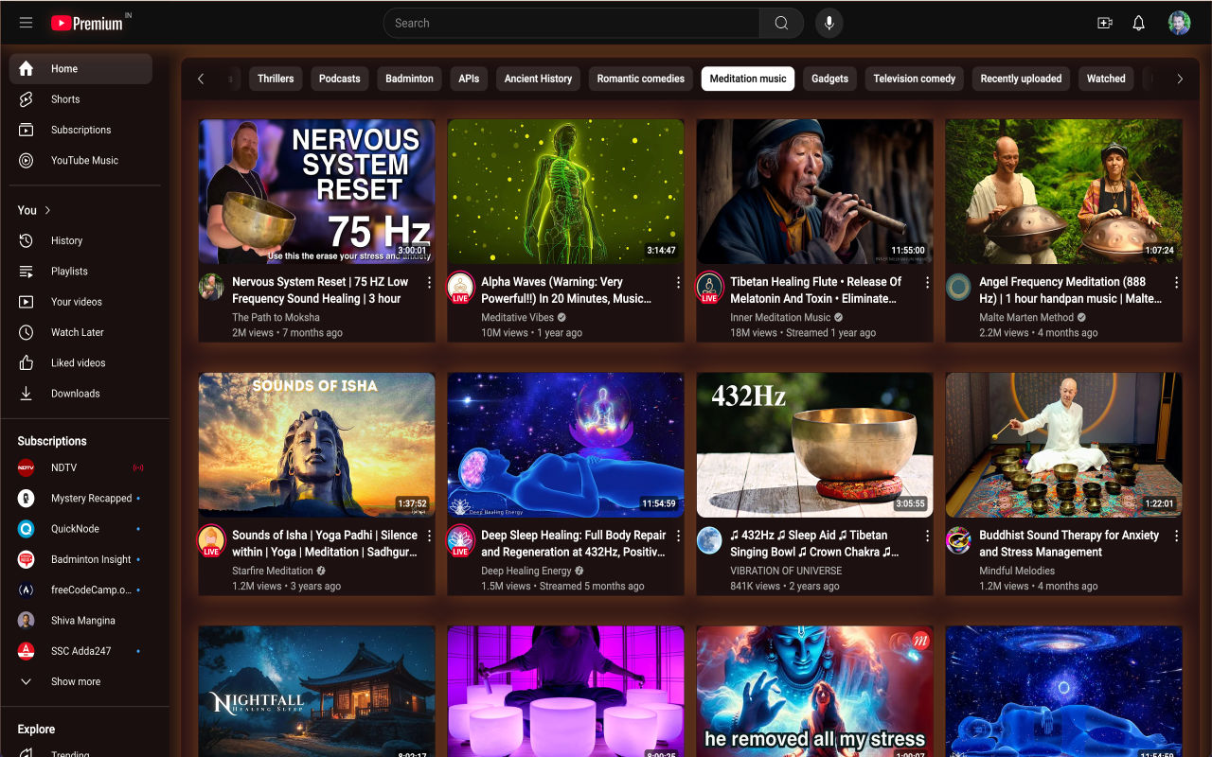Open Playlists in sidebar
The image size is (1212, 757).
pyautogui.click(x=80, y=272)
